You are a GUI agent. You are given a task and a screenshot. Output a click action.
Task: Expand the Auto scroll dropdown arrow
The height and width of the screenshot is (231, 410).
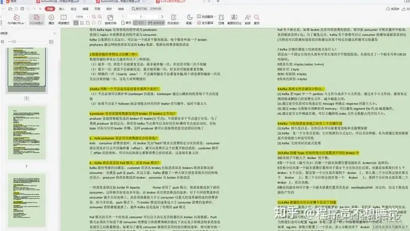click(180, 23)
